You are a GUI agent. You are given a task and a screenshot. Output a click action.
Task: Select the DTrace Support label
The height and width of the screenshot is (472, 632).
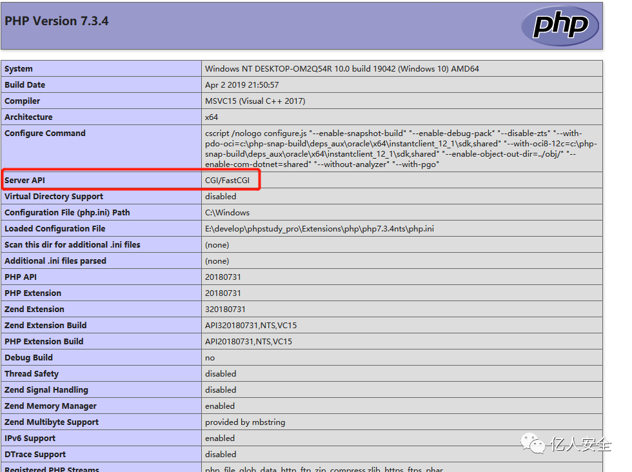(35, 454)
